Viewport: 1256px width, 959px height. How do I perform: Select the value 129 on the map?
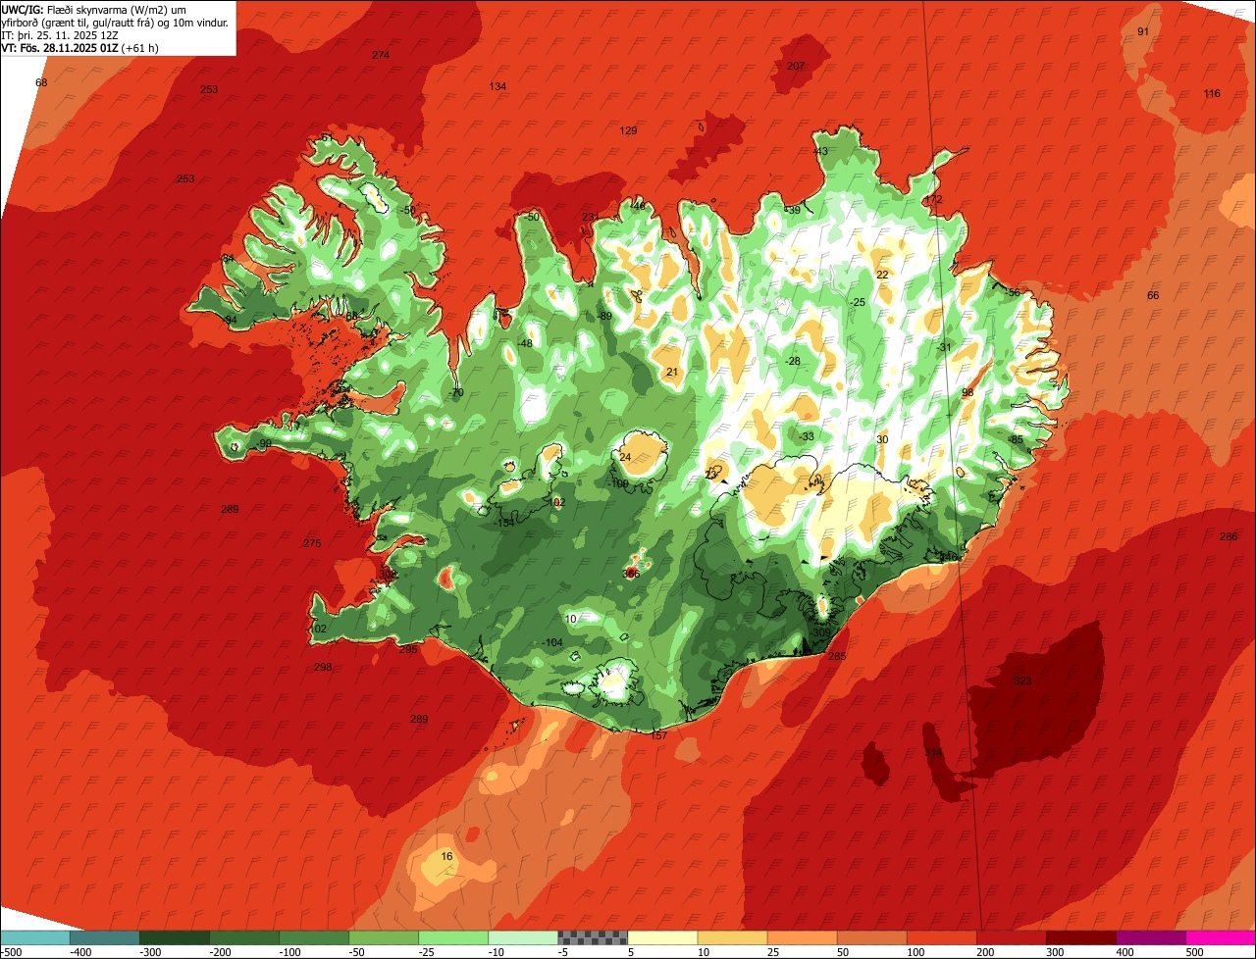(628, 130)
